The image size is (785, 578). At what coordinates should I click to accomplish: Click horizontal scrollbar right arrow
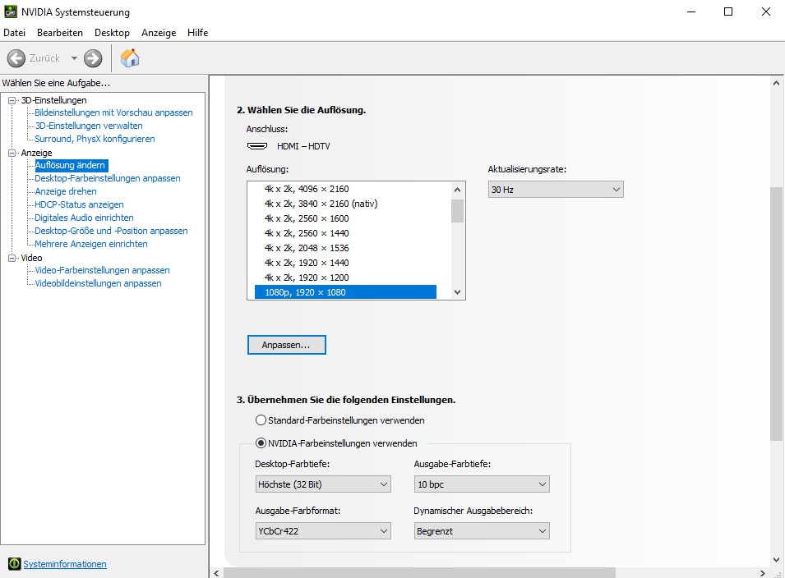click(x=762, y=573)
